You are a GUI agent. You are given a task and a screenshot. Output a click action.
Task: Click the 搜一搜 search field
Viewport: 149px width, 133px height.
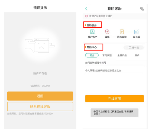coord(134,47)
